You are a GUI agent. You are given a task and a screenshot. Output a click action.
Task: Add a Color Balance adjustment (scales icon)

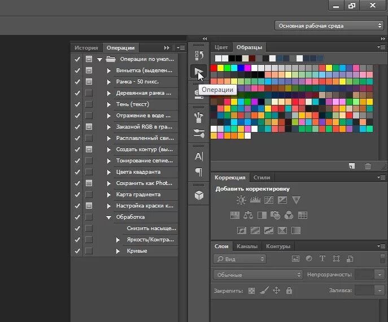click(x=248, y=215)
